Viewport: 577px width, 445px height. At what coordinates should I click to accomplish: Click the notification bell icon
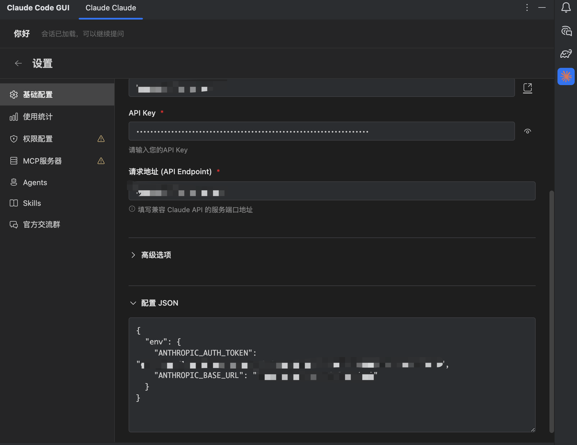566,8
